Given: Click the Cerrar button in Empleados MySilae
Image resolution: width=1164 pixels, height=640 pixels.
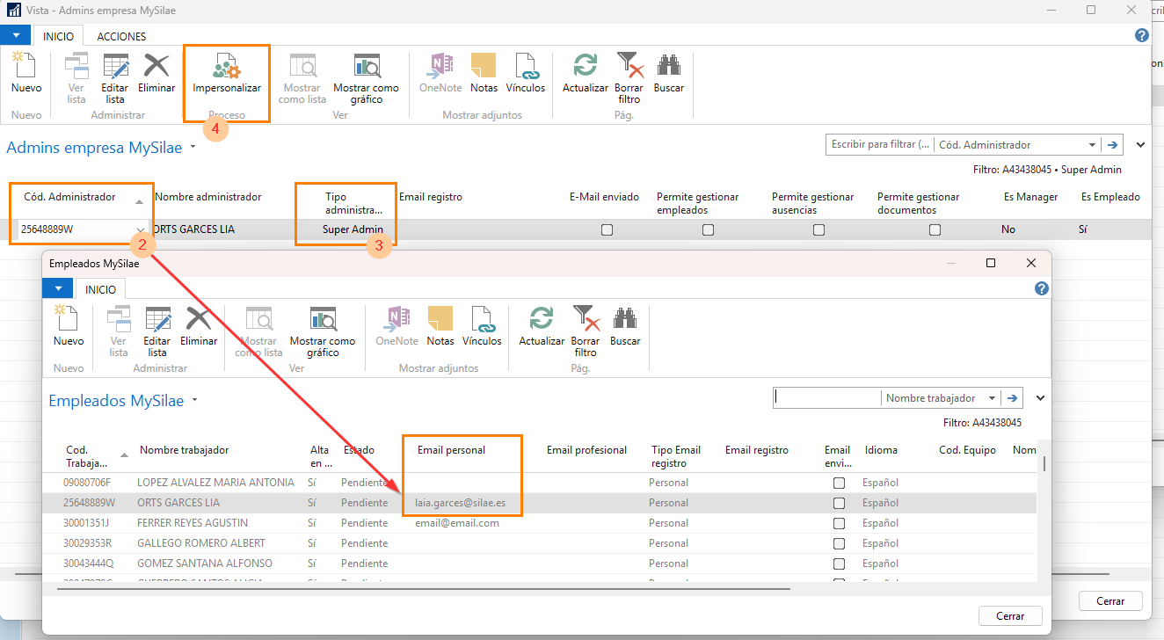Looking at the screenshot, I should coord(1010,616).
